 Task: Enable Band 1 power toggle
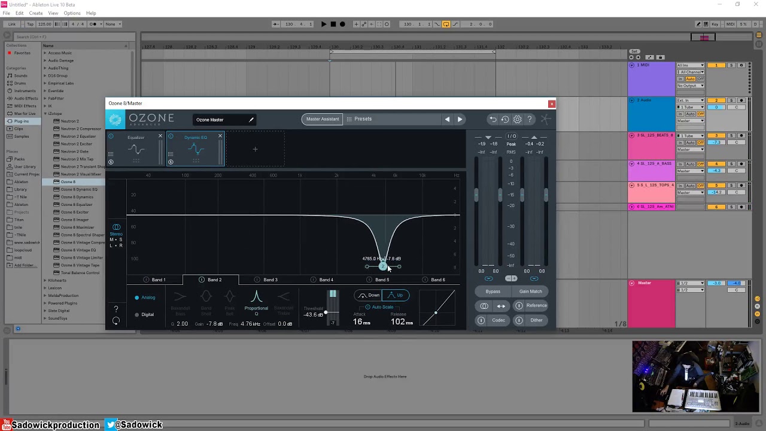(146, 280)
